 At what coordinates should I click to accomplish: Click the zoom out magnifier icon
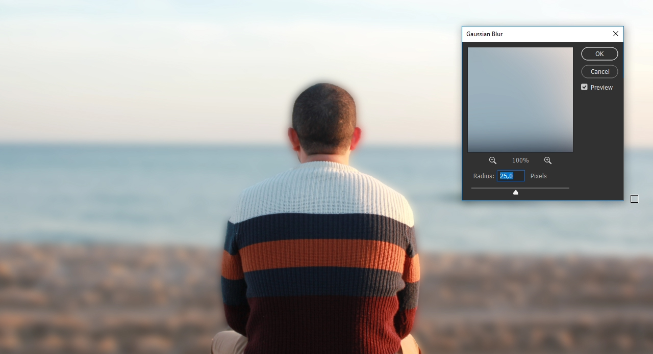click(492, 160)
